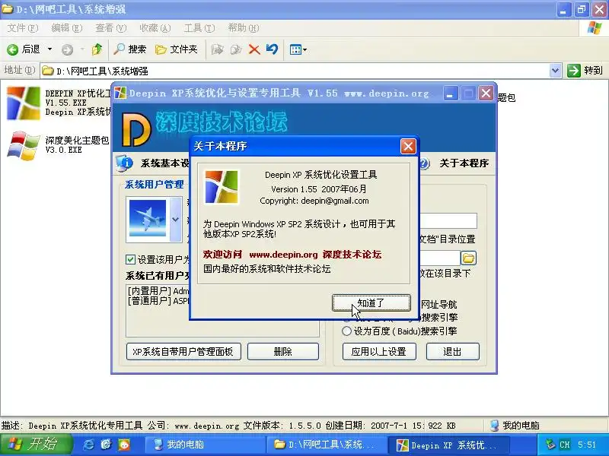Click the 5:51 clock in system tray
Image resolution: width=609 pixels, height=456 pixels.
[x=586, y=445]
